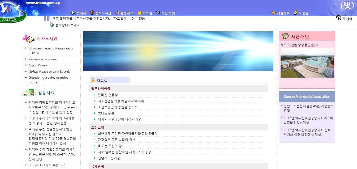Image resolution: width=357 pixels, height=169 pixels.
Task: Click the blue light-burst banner image
Action: (x=178, y=51)
